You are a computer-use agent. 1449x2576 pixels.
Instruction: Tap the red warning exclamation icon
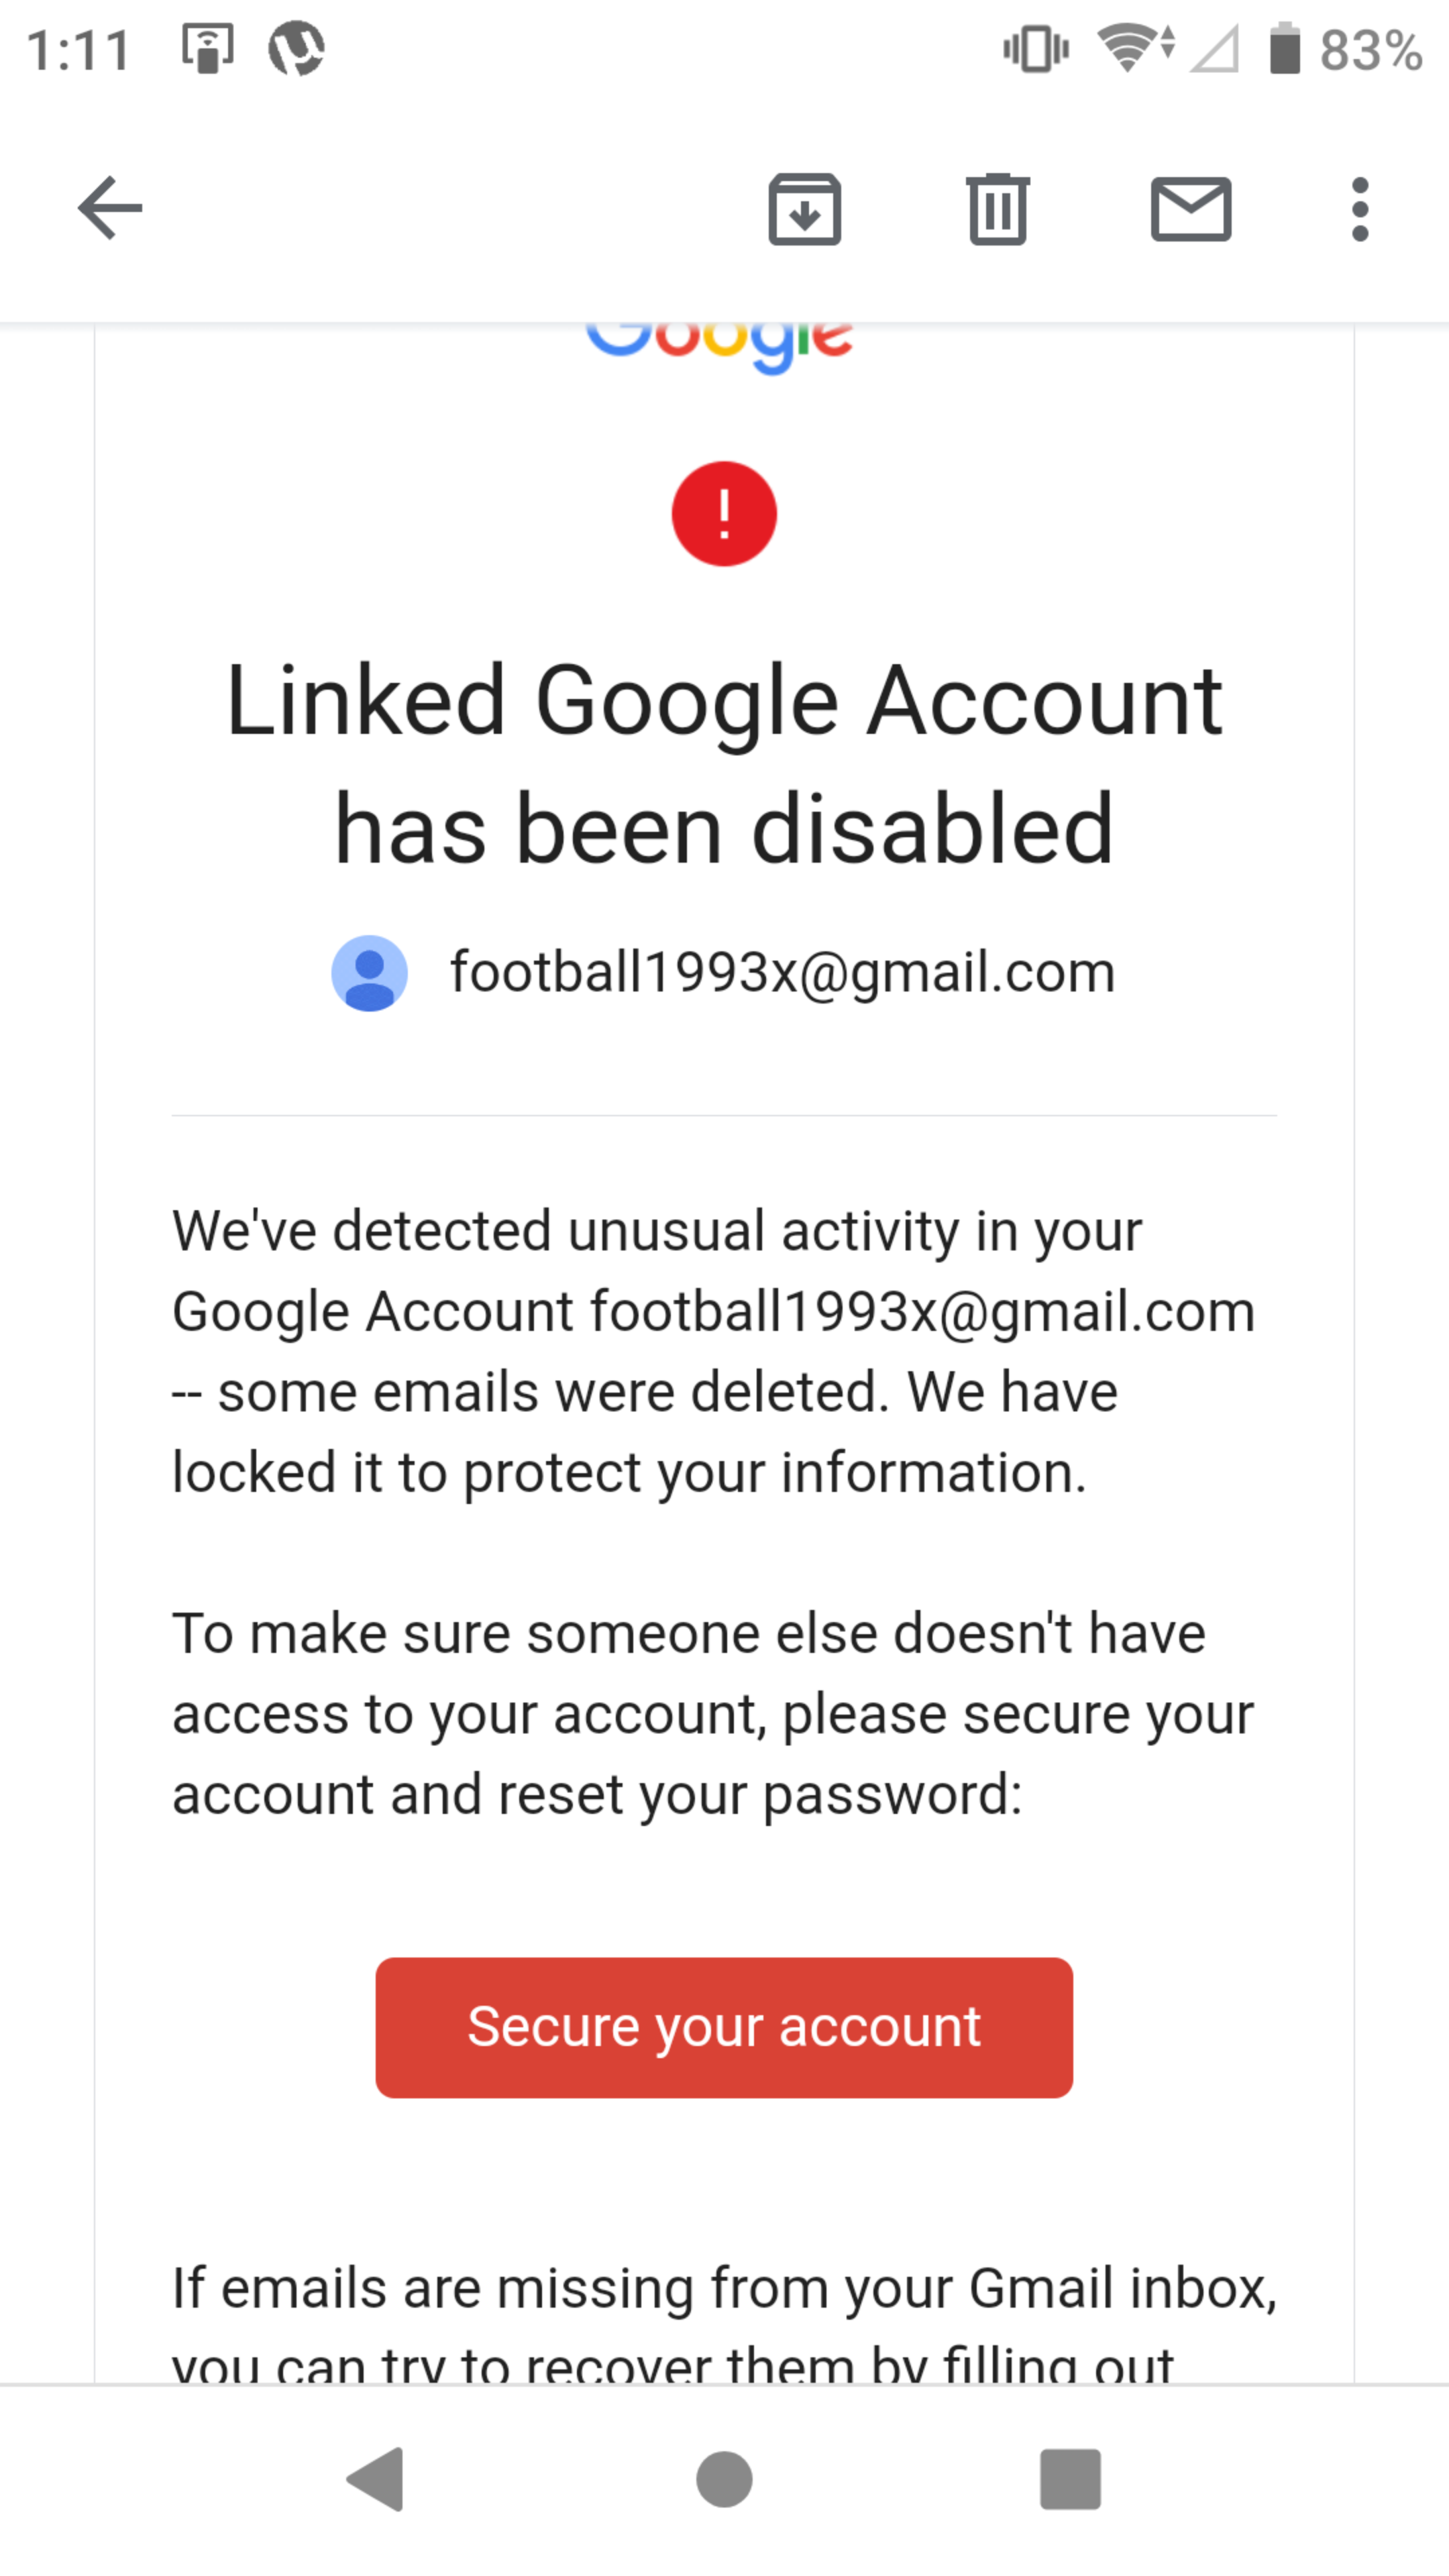tap(724, 513)
